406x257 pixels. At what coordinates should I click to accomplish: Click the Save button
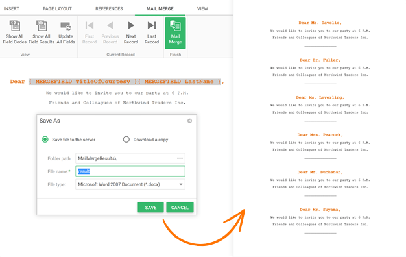(x=150, y=207)
